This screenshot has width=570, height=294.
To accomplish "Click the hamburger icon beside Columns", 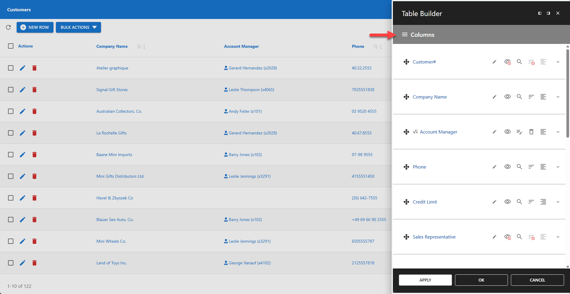I will pyautogui.click(x=404, y=34).
